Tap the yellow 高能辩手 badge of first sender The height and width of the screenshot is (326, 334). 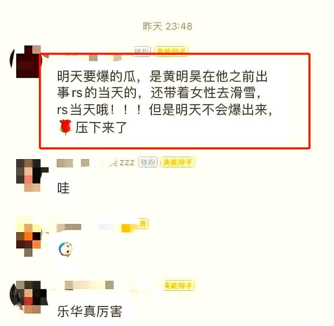click(x=171, y=51)
